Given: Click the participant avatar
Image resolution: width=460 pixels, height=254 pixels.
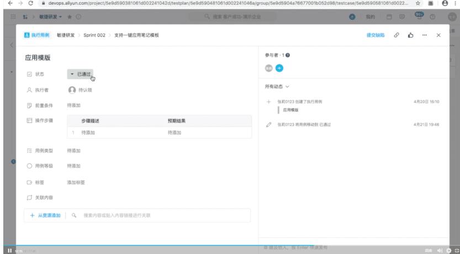Looking at the screenshot, I should coord(269,68).
